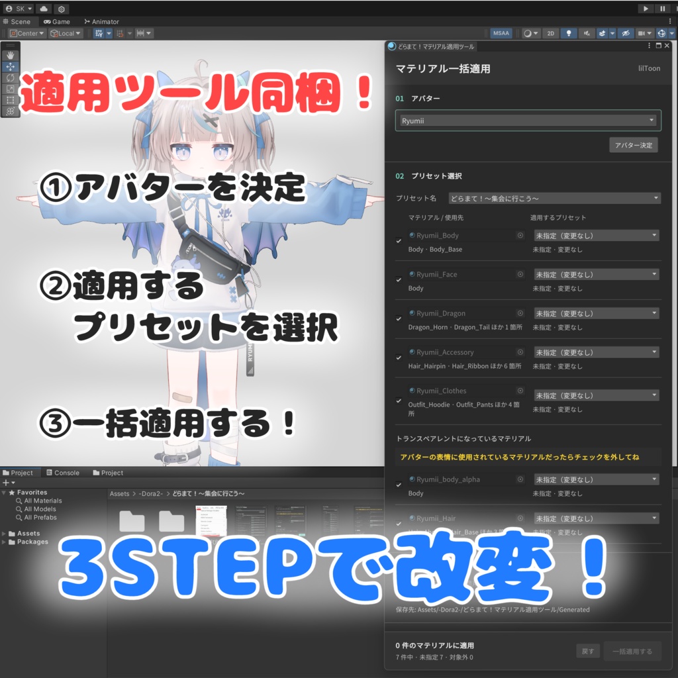Toggle scene lighting bulb icon
The height and width of the screenshot is (678, 678).
pos(569,33)
